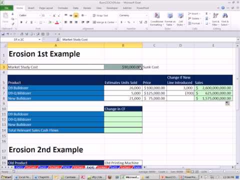
Task: Click cell with 26,000 units sold
Action: tap(123, 88)
